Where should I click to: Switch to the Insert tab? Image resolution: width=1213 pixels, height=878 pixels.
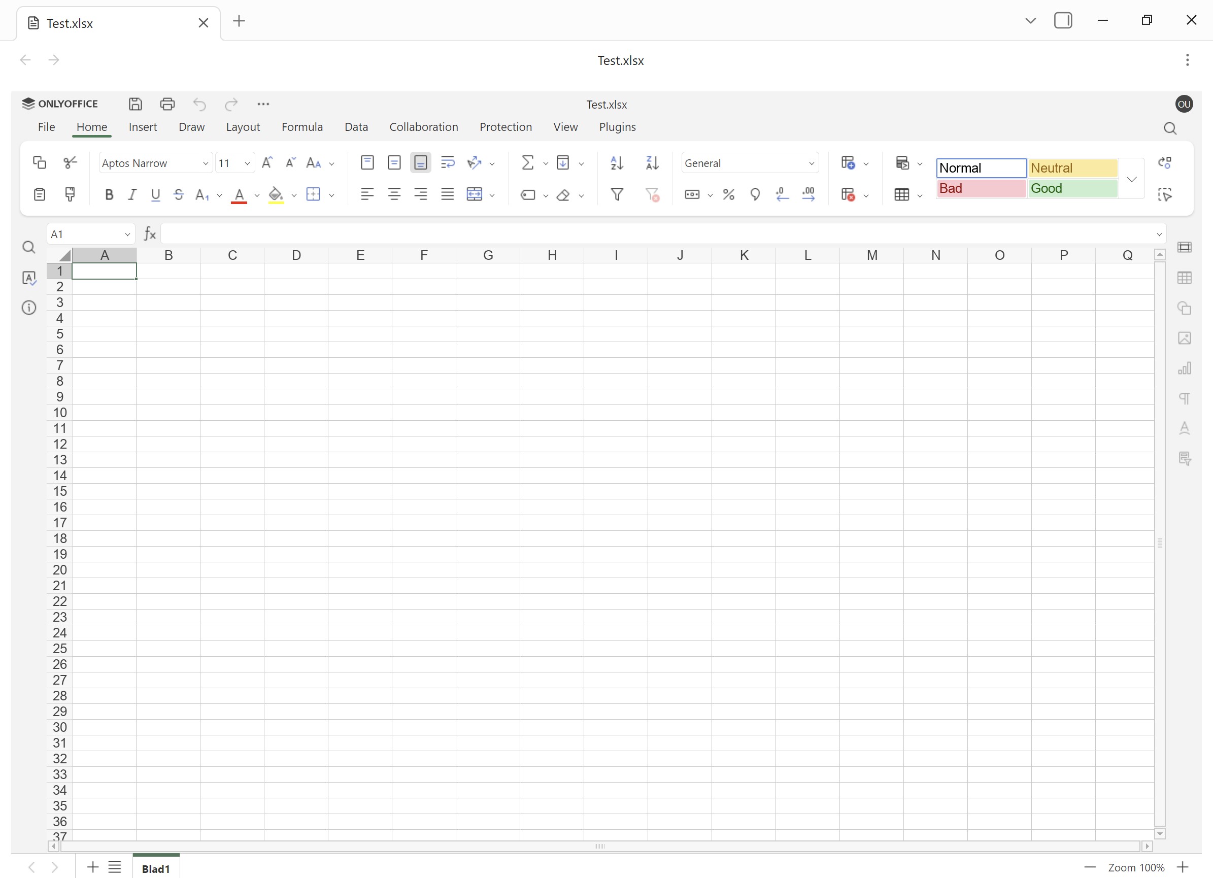click(x=142, y=127)
